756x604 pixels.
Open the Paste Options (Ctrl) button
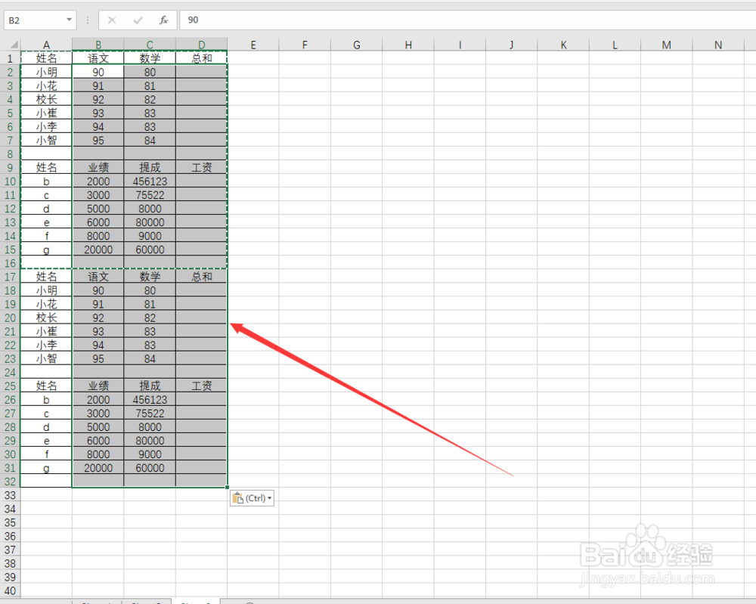click(253, 498)
